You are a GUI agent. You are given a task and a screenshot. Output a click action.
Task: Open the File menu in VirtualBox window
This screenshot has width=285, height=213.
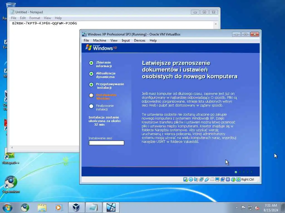click(86, 40)
